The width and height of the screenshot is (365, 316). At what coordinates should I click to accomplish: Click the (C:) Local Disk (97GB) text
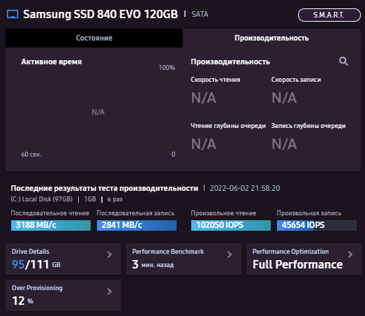[42, 199]
